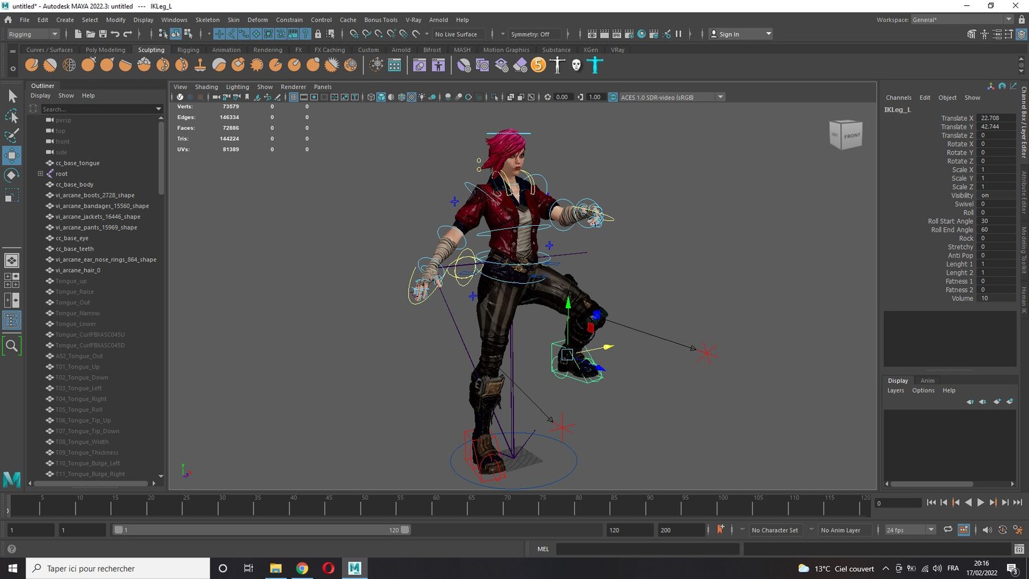1029x579 pixels.
Task: Click the Undo arrow in the status line
Action: coord(114,34)
